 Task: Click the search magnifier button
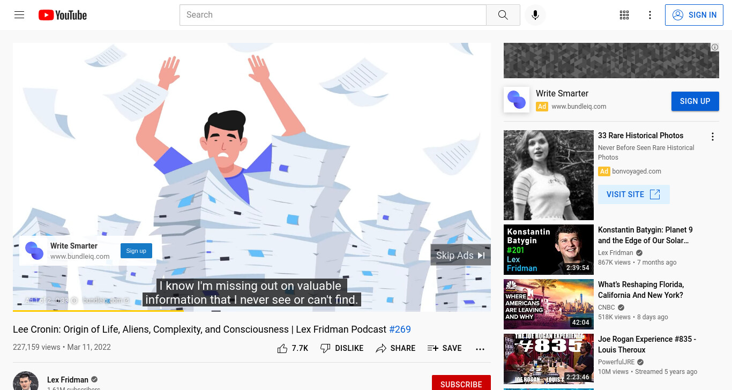coord(503,15)
